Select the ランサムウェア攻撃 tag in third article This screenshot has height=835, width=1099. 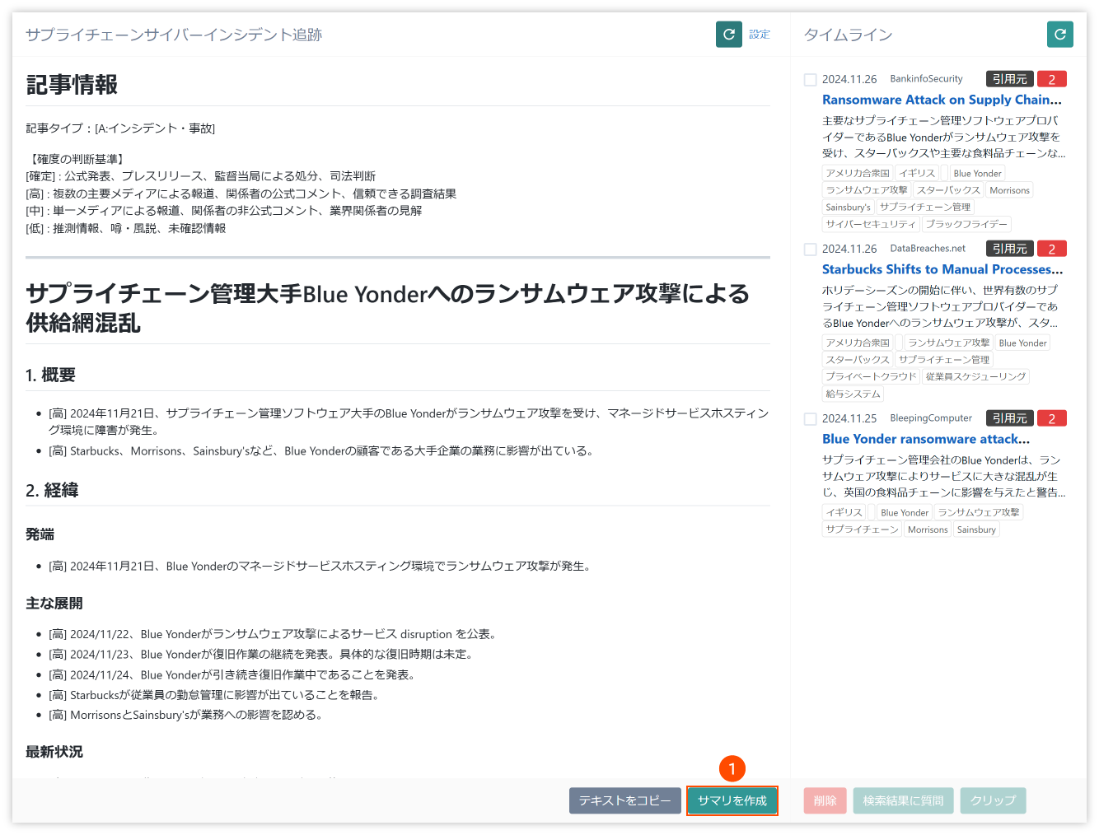pos(979,512)
